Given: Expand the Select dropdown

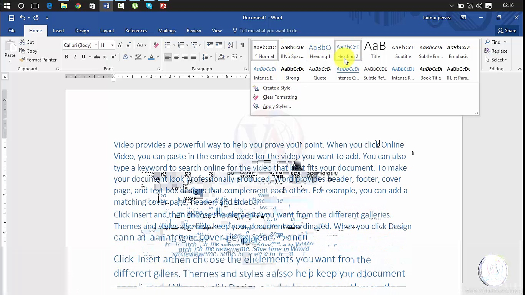Looking at the screenshot, I should point(496,60).
